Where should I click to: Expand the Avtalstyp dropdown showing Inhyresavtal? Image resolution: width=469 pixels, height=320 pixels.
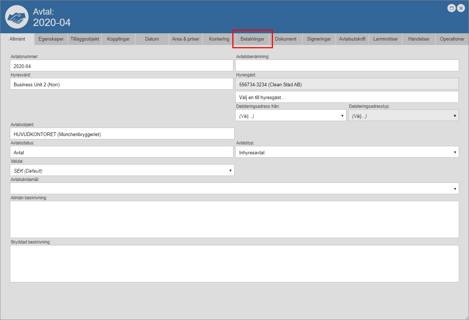pos(347,152)
